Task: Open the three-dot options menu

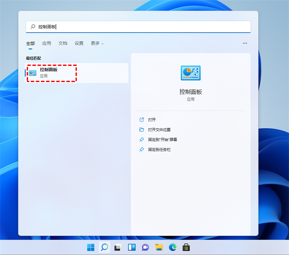Action: (245, 43)
